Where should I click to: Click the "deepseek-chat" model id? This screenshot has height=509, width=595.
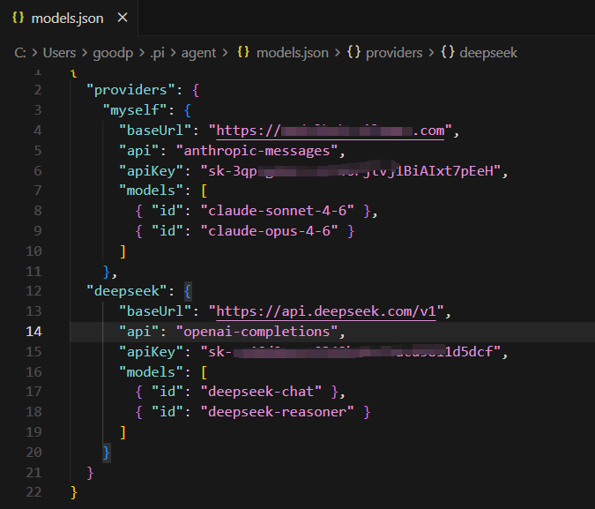tap(261, 392)
